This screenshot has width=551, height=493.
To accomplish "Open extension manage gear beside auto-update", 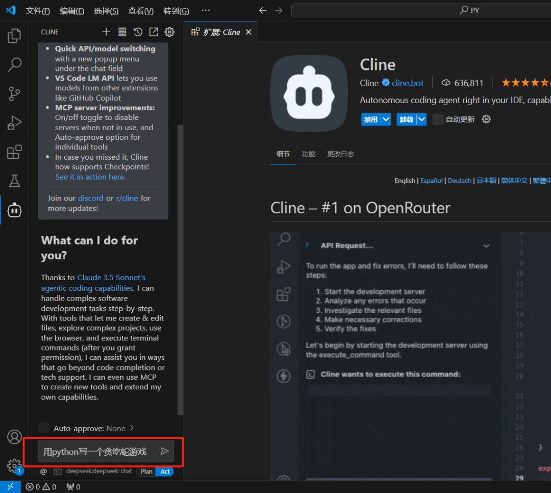I will pos(486,119).
